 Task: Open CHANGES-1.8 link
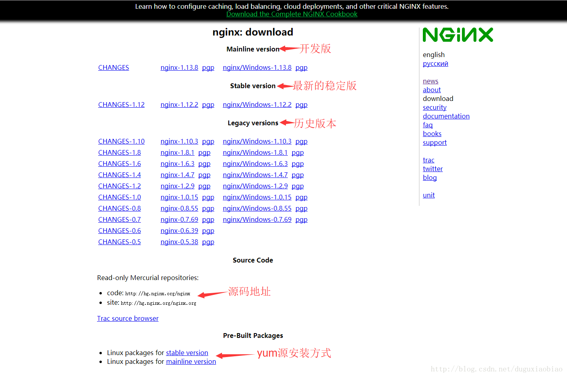119,152
